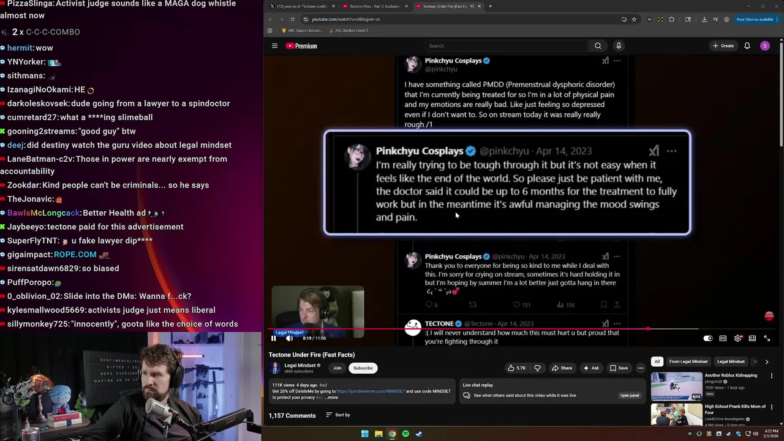The image size is (784, 441).
Task: Like the video showing 5.7K
Action: click(516, 368)
